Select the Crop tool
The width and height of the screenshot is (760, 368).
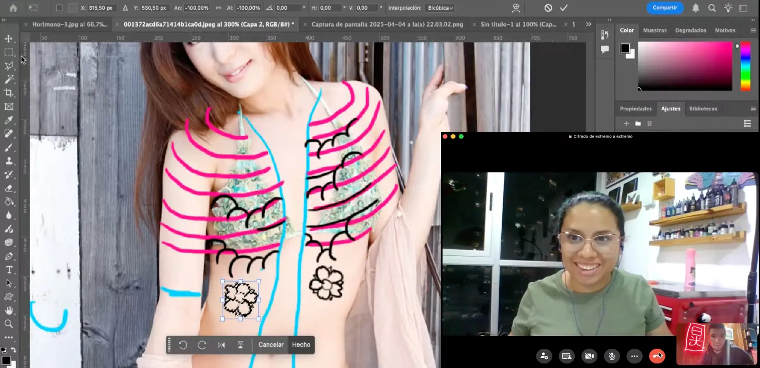[9, 93]
